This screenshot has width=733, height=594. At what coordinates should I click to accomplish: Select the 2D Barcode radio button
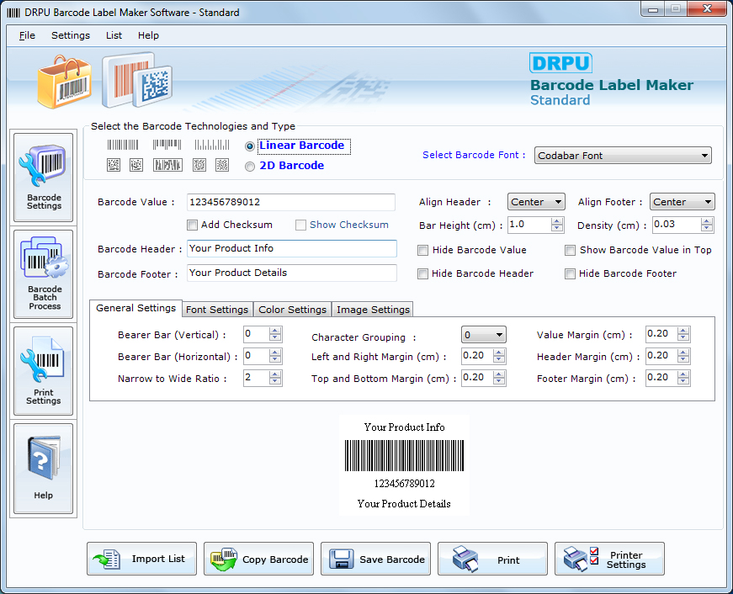(x=250, y=167)
